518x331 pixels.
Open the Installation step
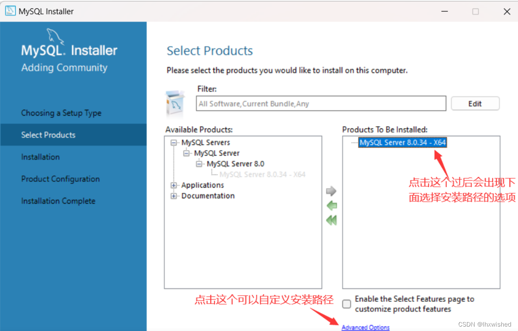[x=40, y=157]
